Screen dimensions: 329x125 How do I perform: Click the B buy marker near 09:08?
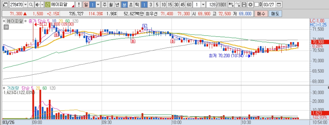coord(56,34)
